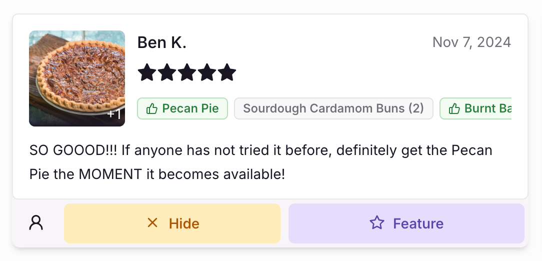Open the pecan pie review photo

click(x=76, y=78)
